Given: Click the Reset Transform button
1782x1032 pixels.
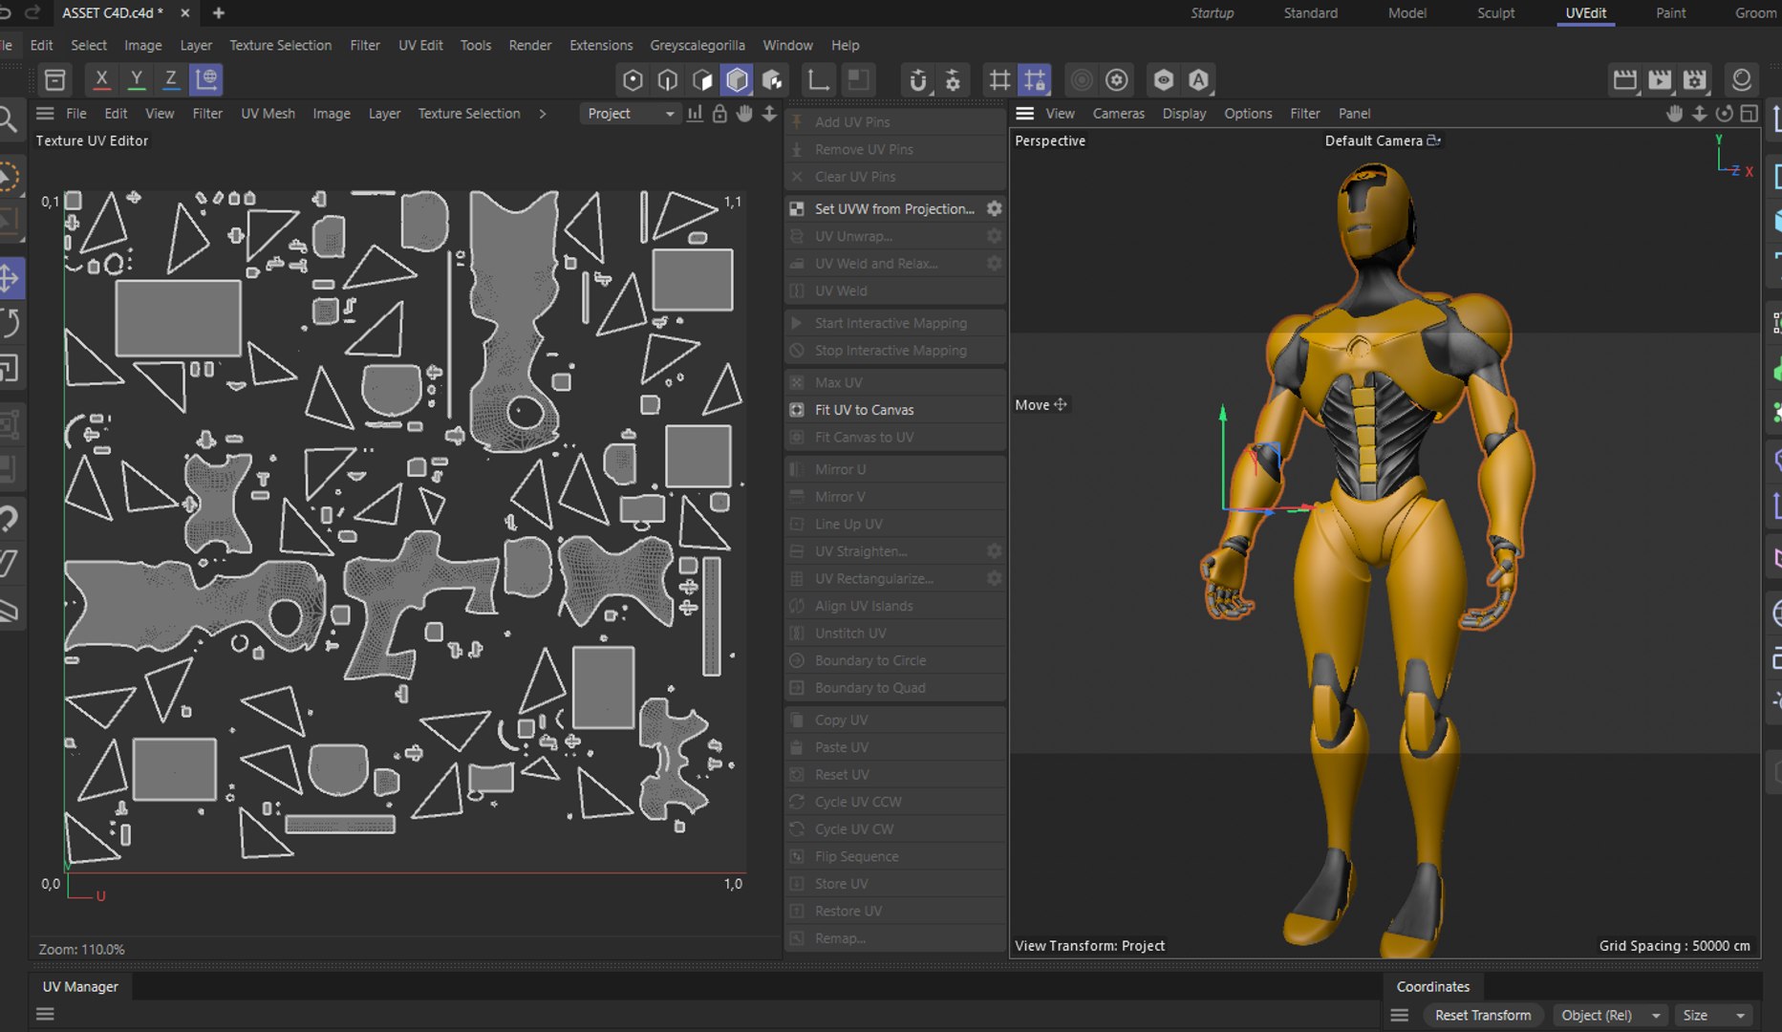Looking at the screenshot, I should [x=1482, y=1015].
